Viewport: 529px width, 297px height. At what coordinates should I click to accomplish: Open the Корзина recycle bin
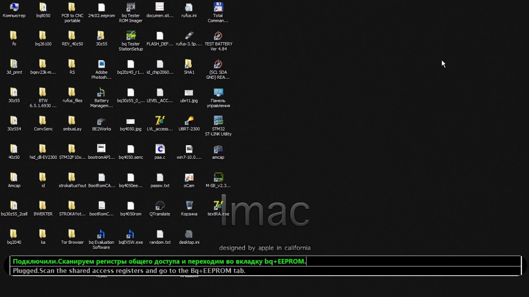tap(189, 209)
